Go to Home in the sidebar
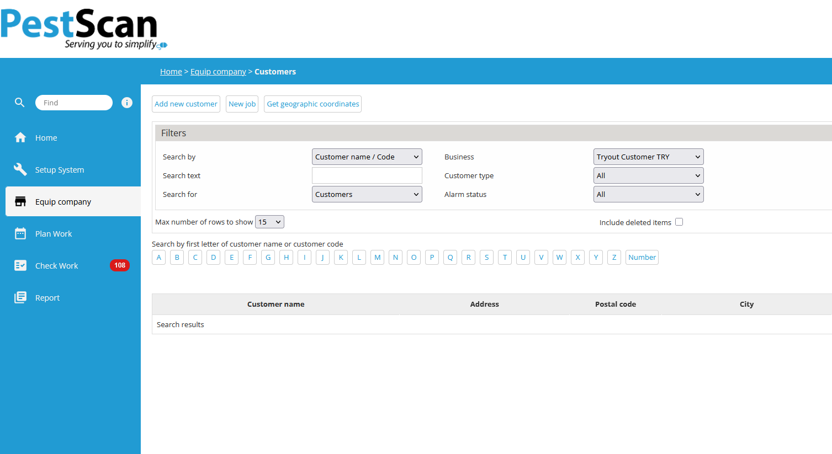 46,138
